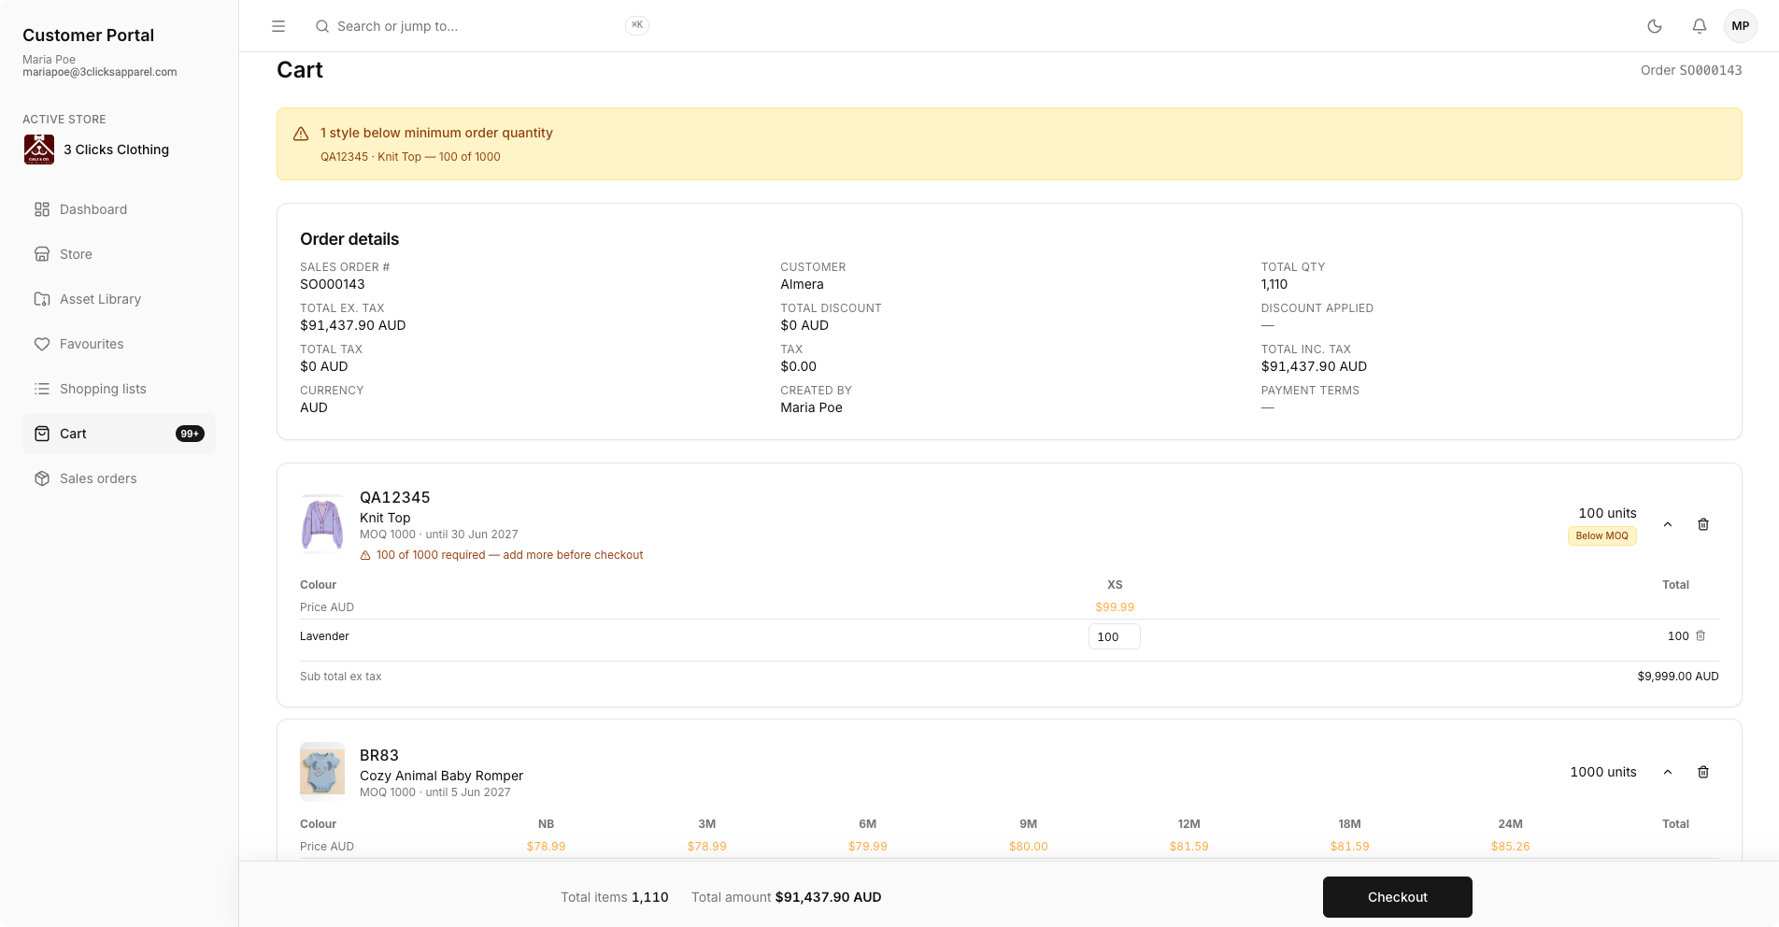Navigate to Favourites

tap(119, 344)
